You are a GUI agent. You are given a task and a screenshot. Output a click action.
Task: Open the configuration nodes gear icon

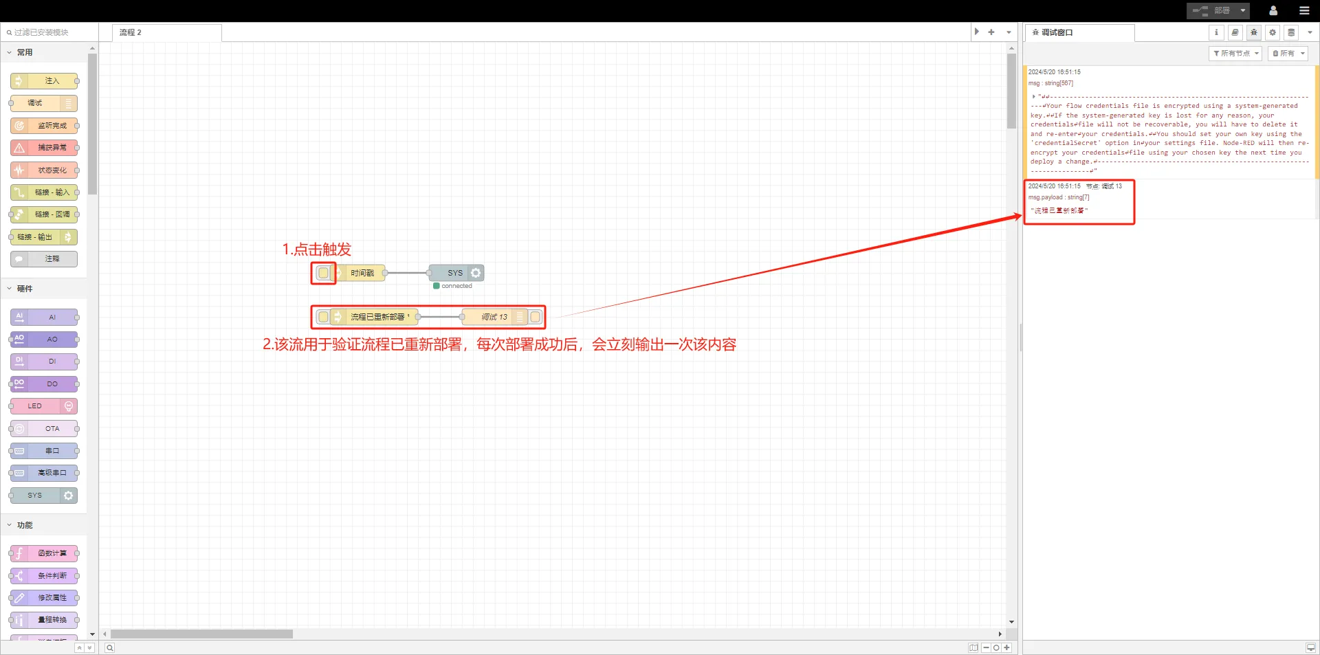(x=1273, y=32)
